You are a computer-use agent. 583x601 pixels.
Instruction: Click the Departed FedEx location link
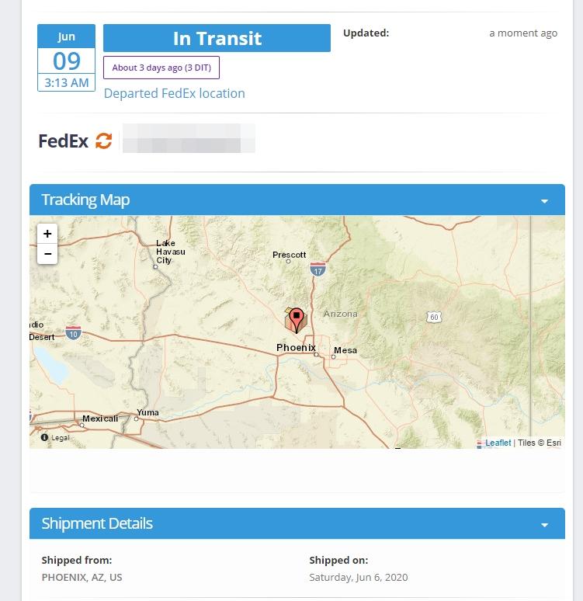[x=175, y=93]
